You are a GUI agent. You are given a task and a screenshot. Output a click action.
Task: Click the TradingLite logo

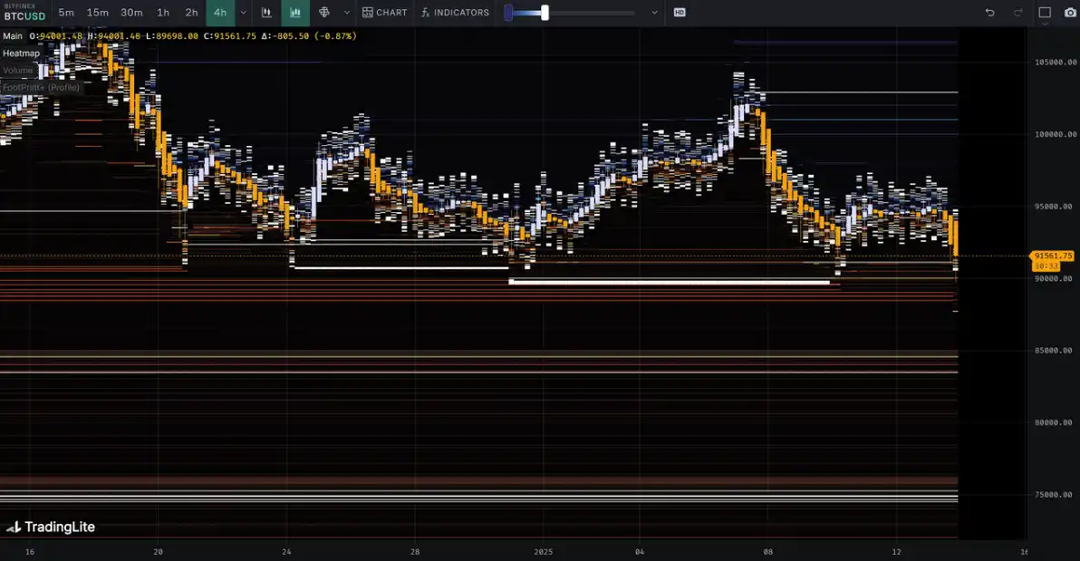click(x=51, y=527)
